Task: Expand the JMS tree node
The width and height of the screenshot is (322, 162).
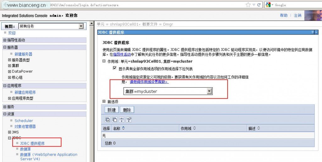Action: click(9, 132)
